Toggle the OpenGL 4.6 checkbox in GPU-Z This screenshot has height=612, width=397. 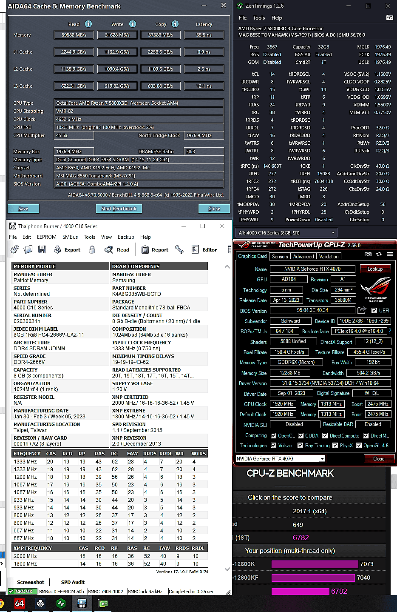click(359, 445)
